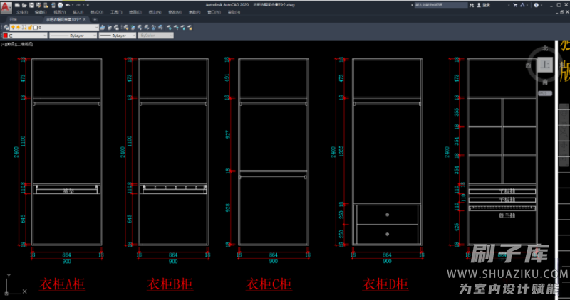Screen dimensions: 570x300
Task: Open the 文件(F) menu
Action: coord(22,12)
